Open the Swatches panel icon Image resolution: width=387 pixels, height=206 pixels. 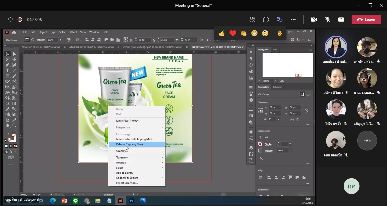pyautogui.click(x=251, y=87)
